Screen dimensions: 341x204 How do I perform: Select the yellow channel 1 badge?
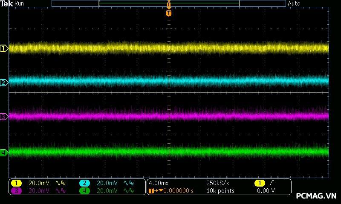(16, 183)
